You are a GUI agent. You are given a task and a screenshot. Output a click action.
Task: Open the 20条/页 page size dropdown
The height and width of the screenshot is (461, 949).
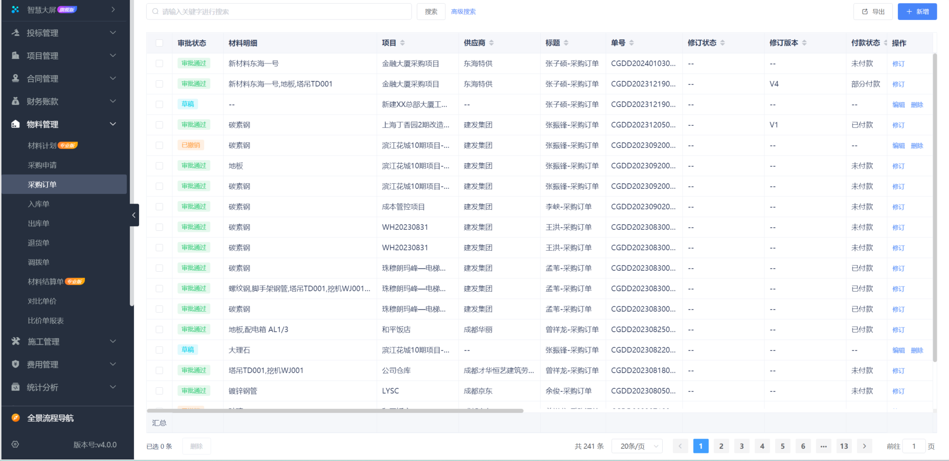[637, 446]
